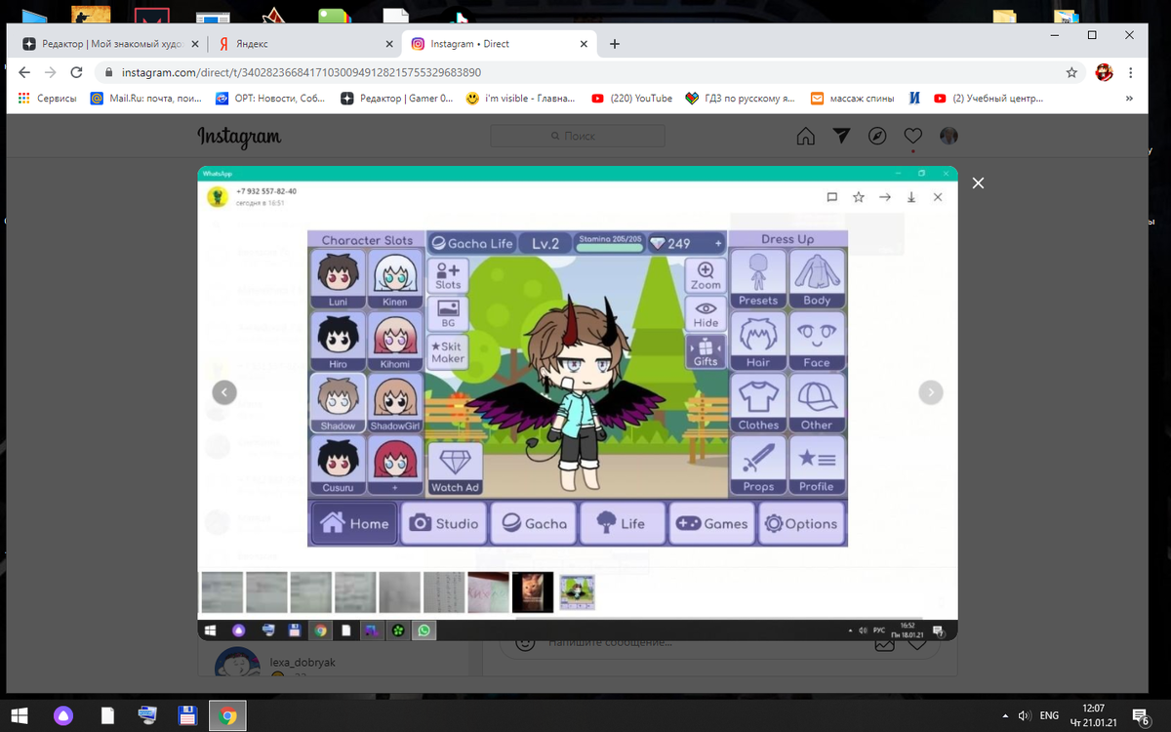This screenshot has height=732, width=1171.
Task: Reload the page in Chrome
Action: 76,72
